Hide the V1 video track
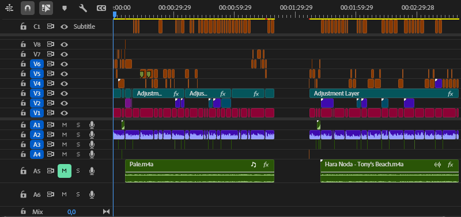The width and height of the screenshot is (461, 217). [64, 113]
